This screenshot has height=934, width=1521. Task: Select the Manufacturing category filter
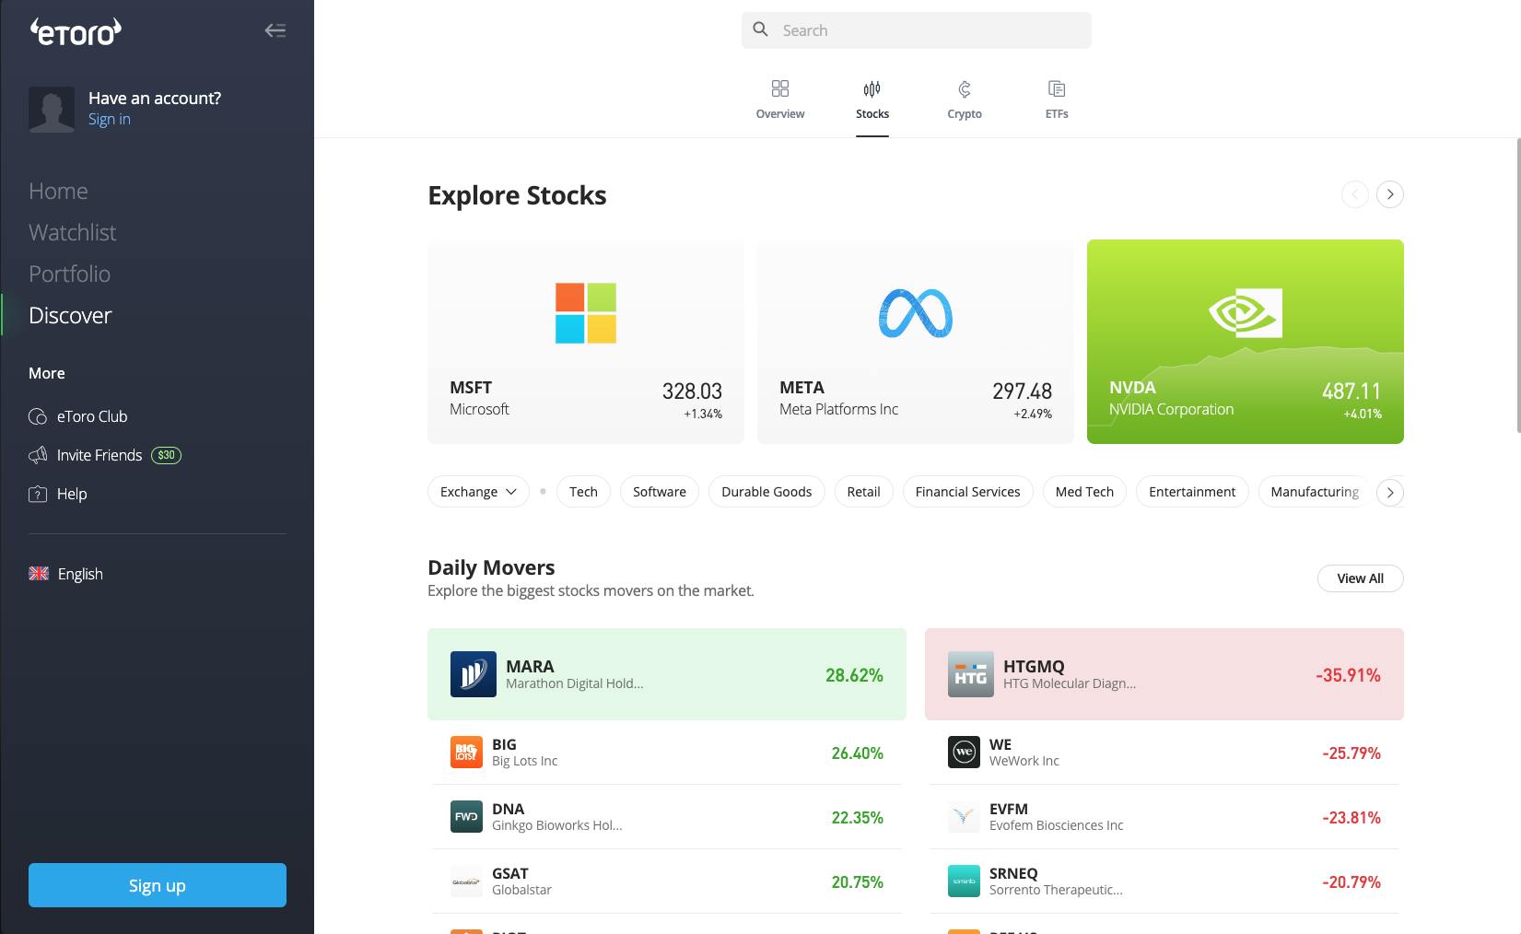1315,492
